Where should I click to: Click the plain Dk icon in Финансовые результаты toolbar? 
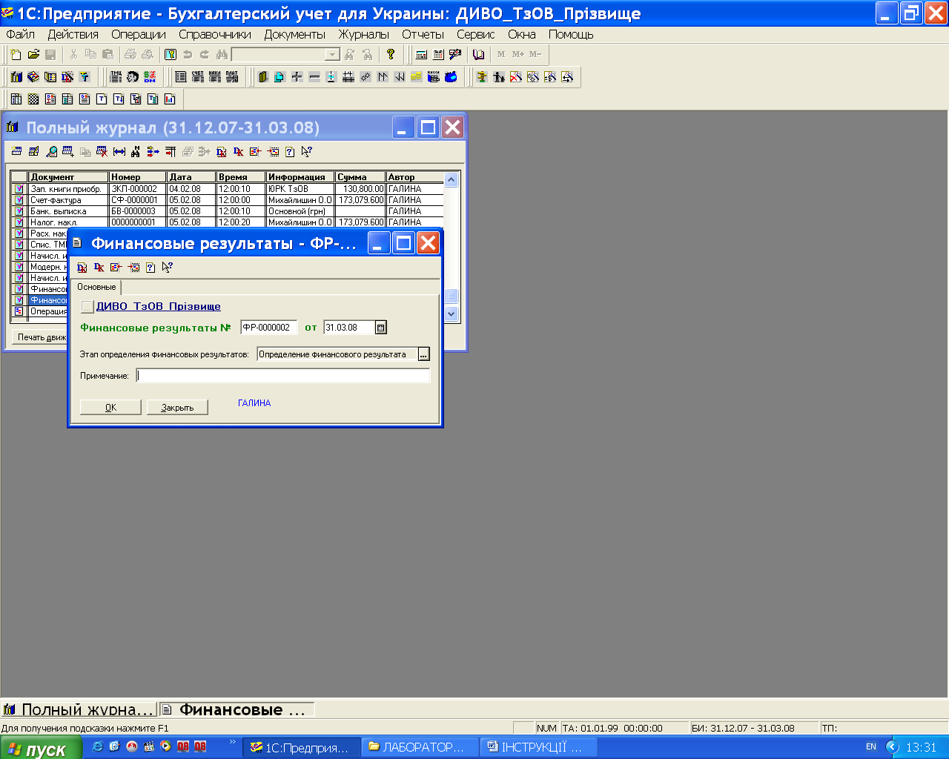(x=99, y=267)
